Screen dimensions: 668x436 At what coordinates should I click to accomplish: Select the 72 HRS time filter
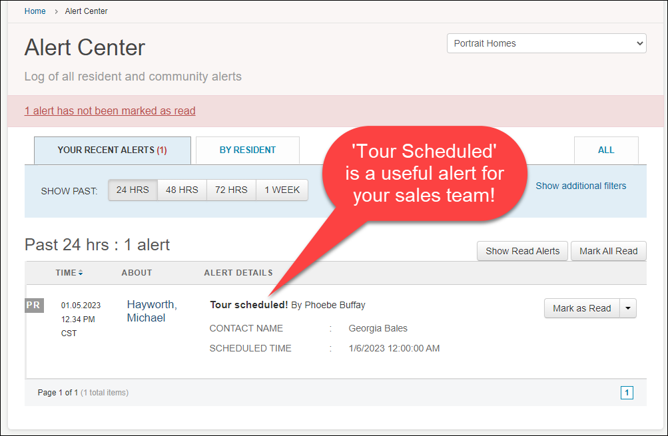tap(231, 190)
